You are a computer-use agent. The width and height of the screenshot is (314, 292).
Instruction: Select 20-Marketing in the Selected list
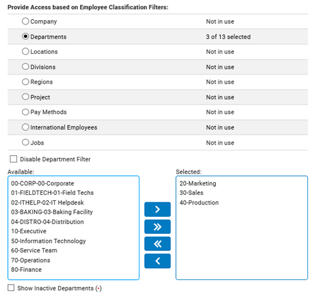(x=198, y=183)
